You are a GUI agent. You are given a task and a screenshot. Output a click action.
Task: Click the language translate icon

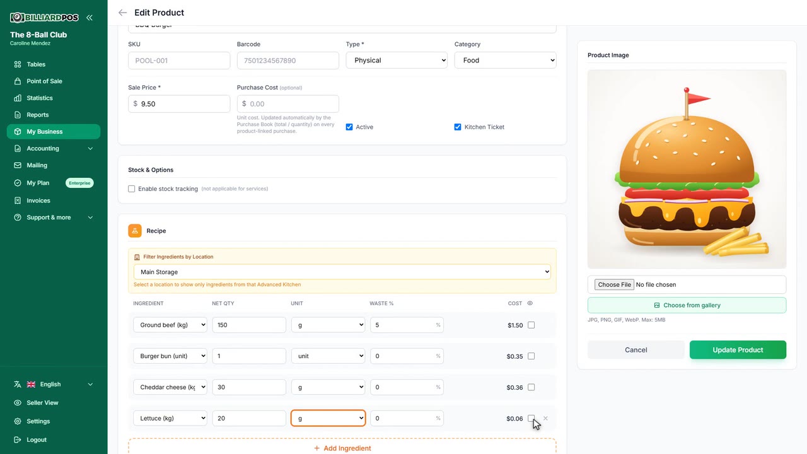18,384
